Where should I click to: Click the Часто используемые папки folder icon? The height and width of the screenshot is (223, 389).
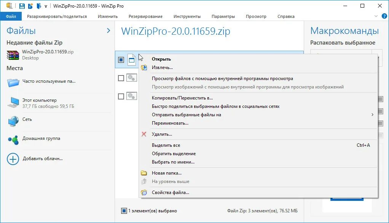(13, 82)
